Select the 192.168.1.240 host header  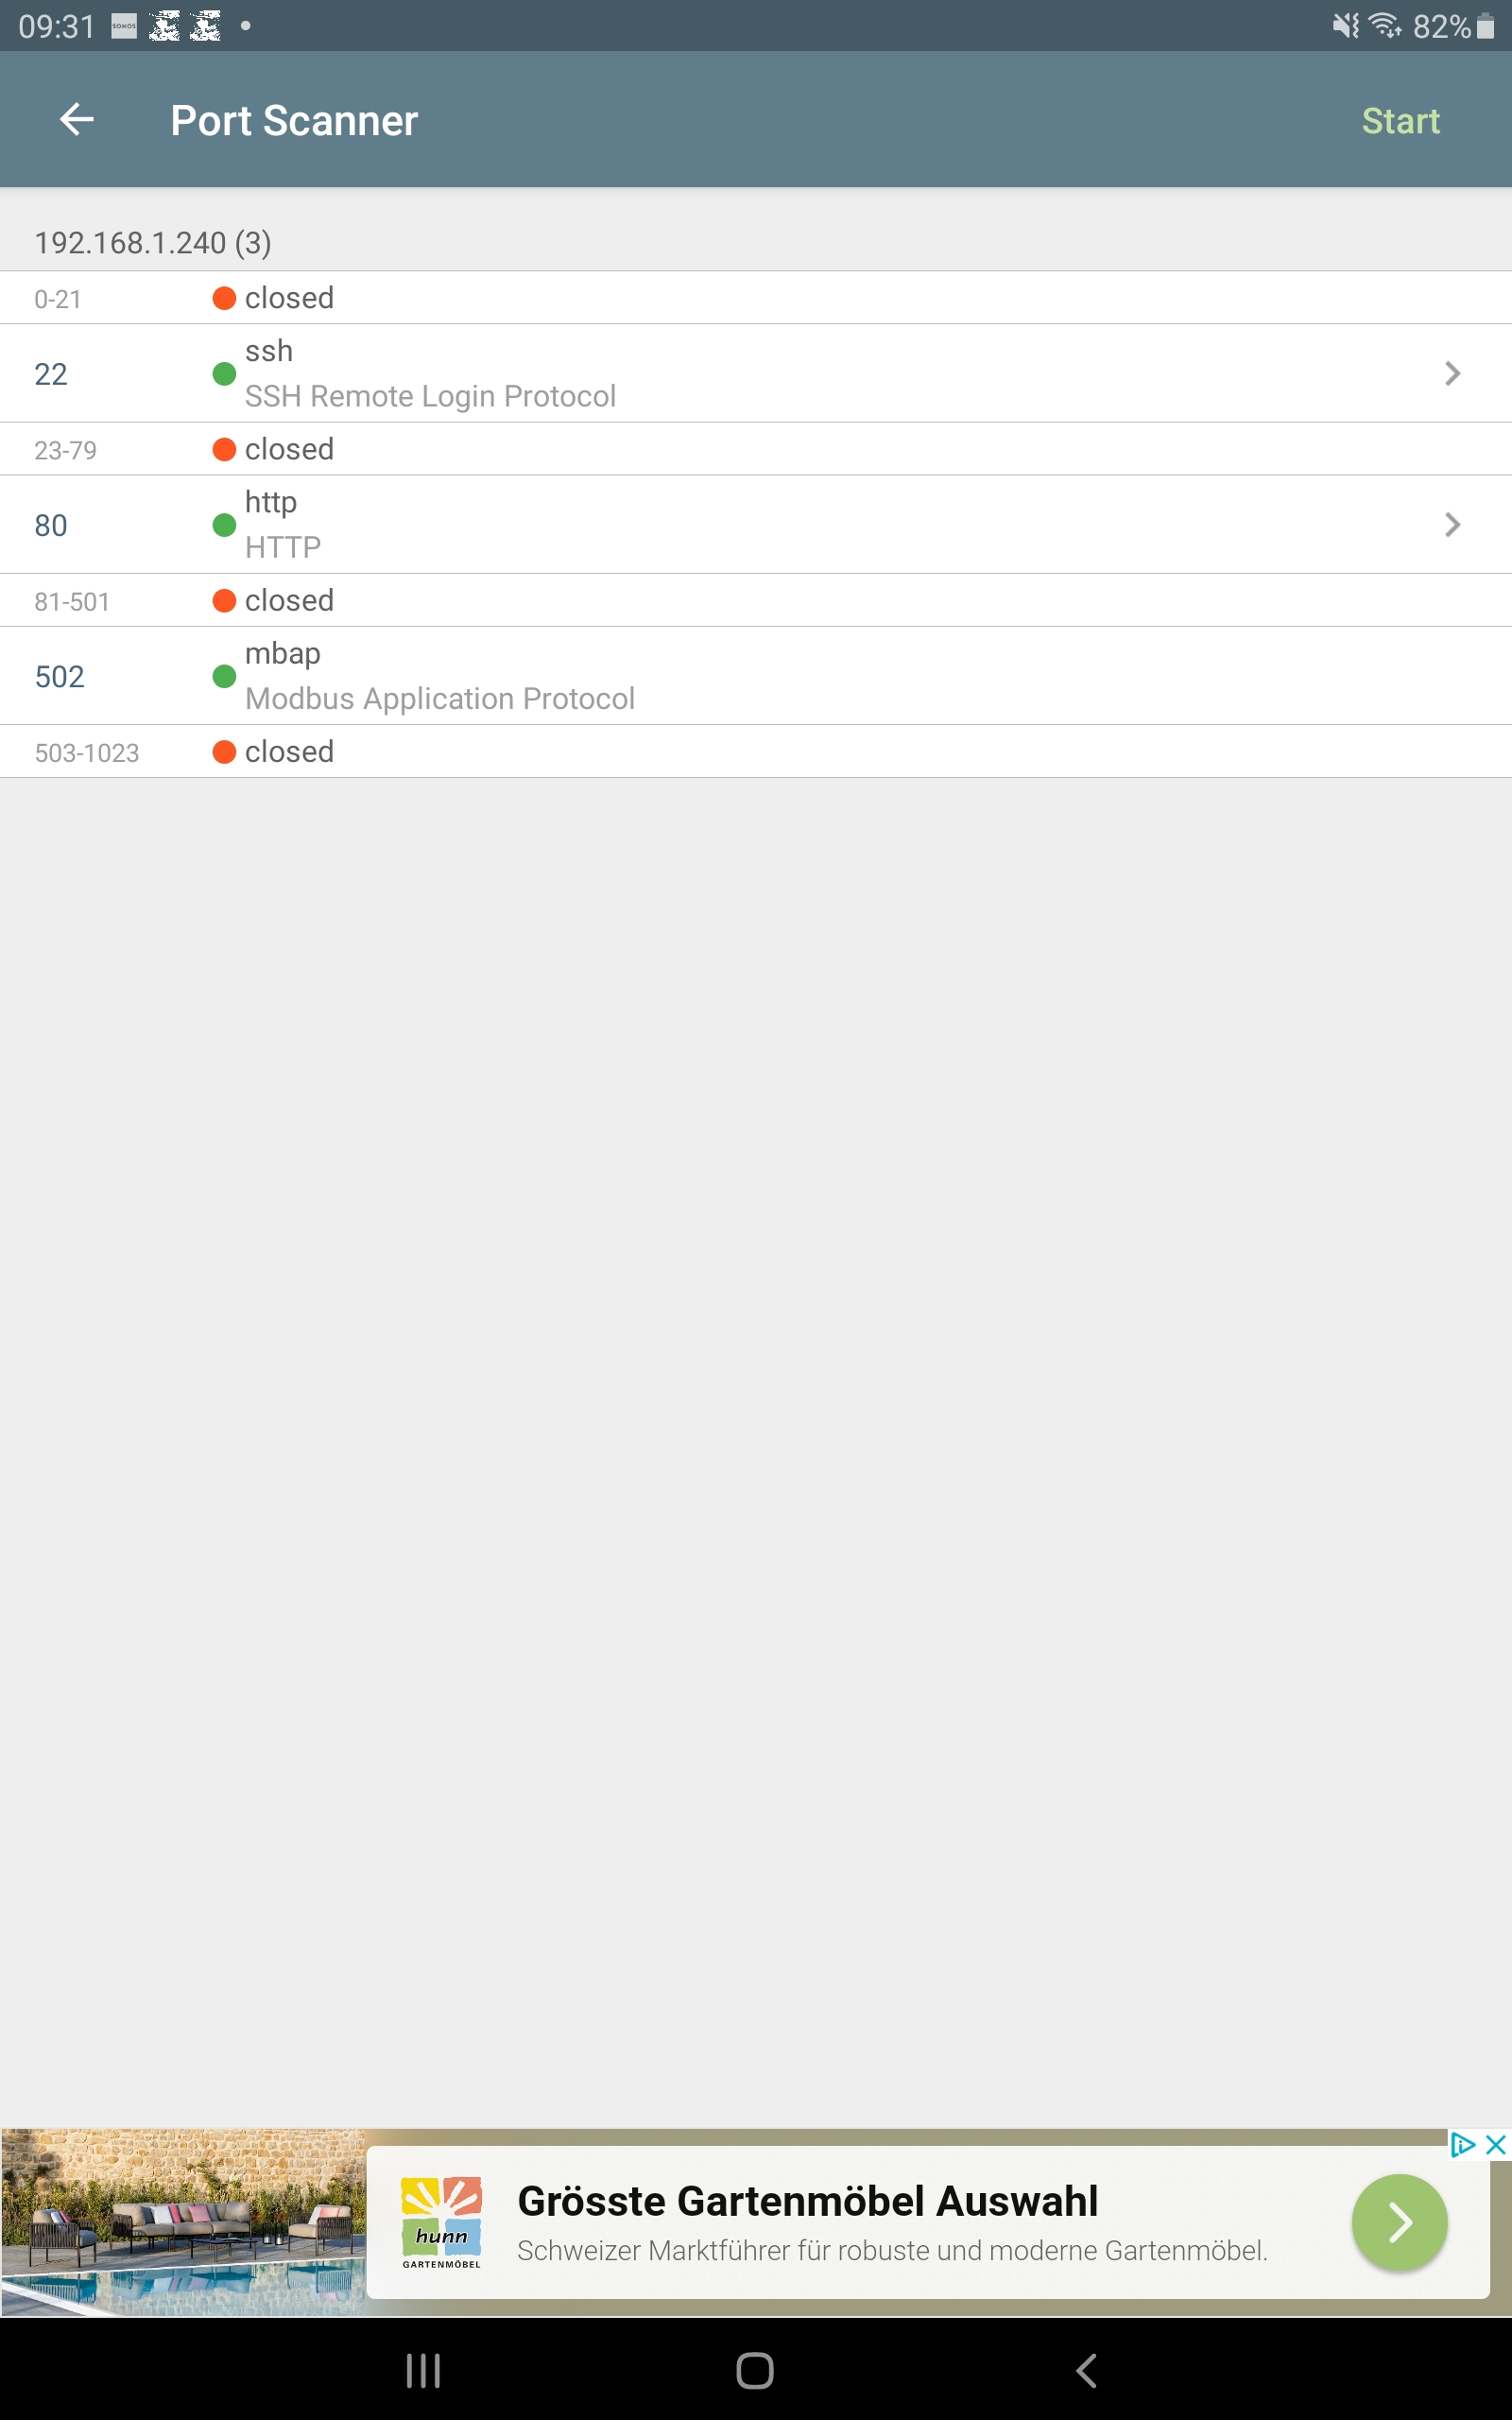click(152, 243)
